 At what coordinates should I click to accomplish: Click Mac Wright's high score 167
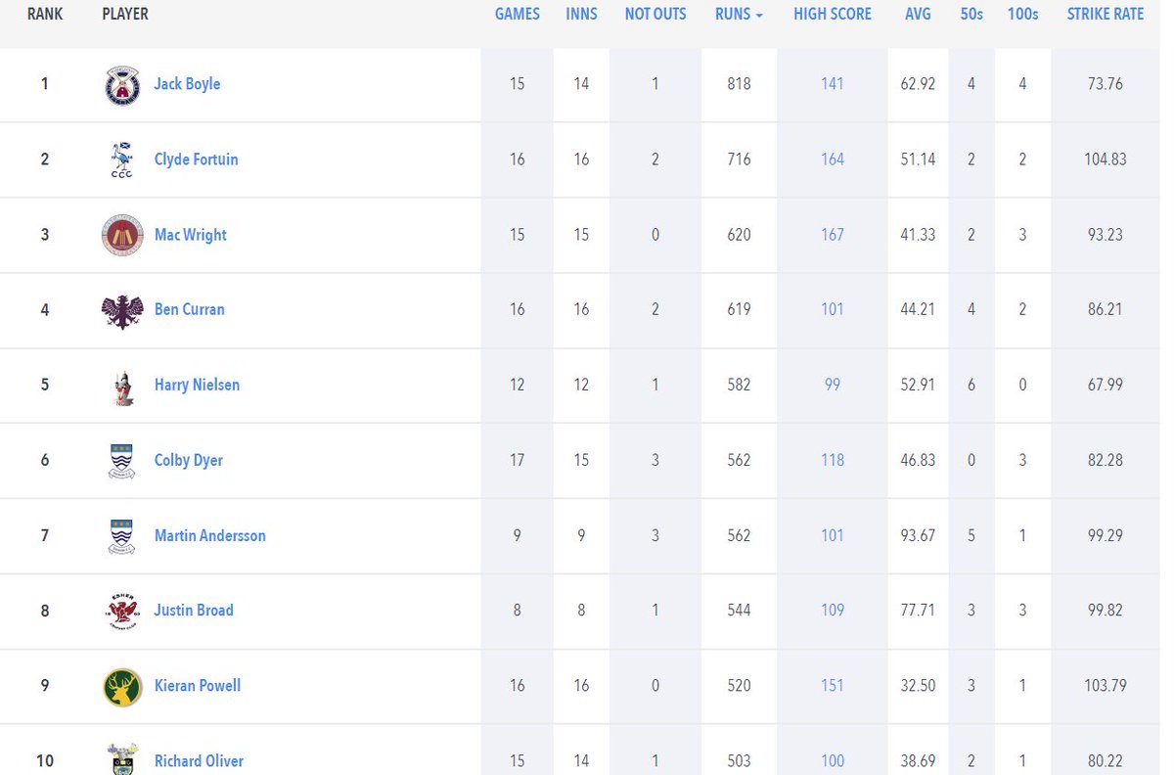[x=832, y=235]
